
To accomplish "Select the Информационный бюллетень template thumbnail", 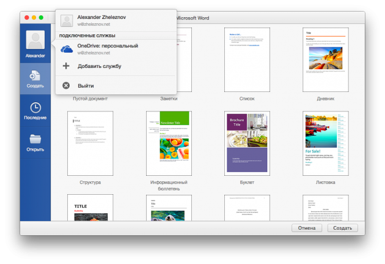I will tap(169, 143).
